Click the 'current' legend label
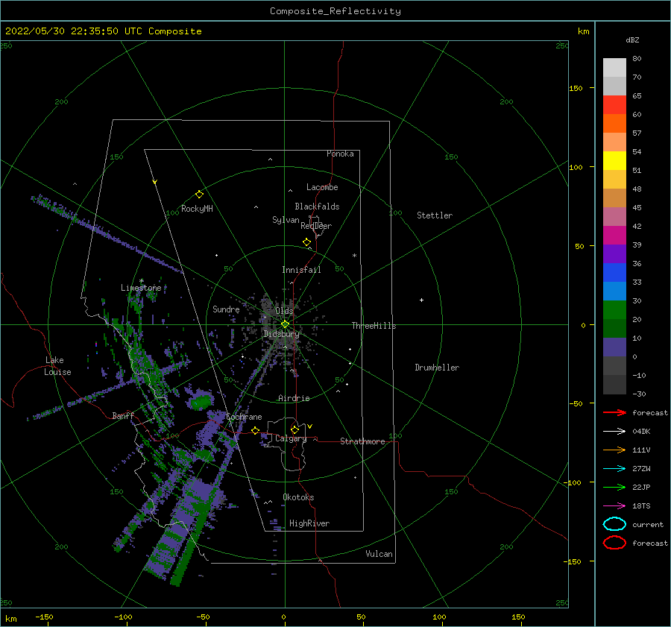Viewport: 671px width, 627px height. pos(648,525)
